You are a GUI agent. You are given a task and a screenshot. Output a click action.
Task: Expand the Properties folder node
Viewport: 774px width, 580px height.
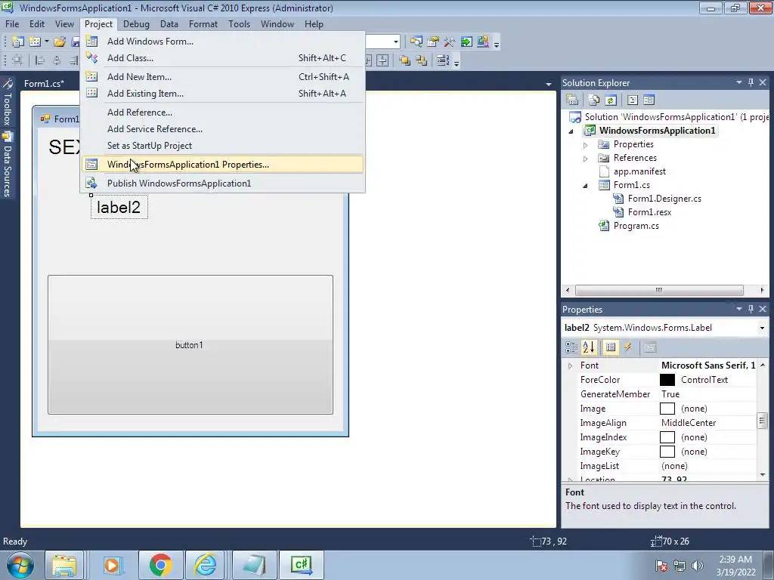tap(586, 145)
